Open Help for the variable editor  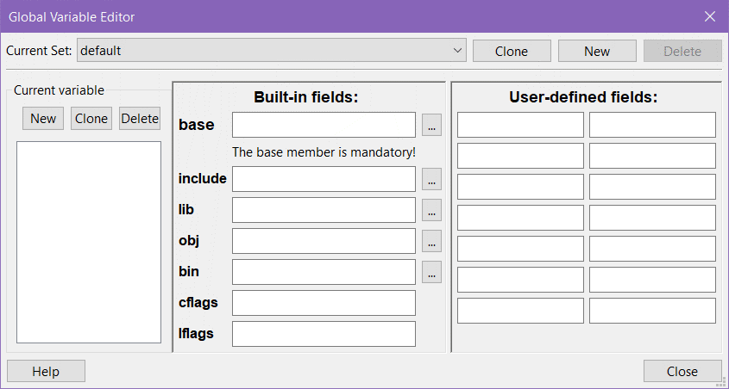point(46,371)
